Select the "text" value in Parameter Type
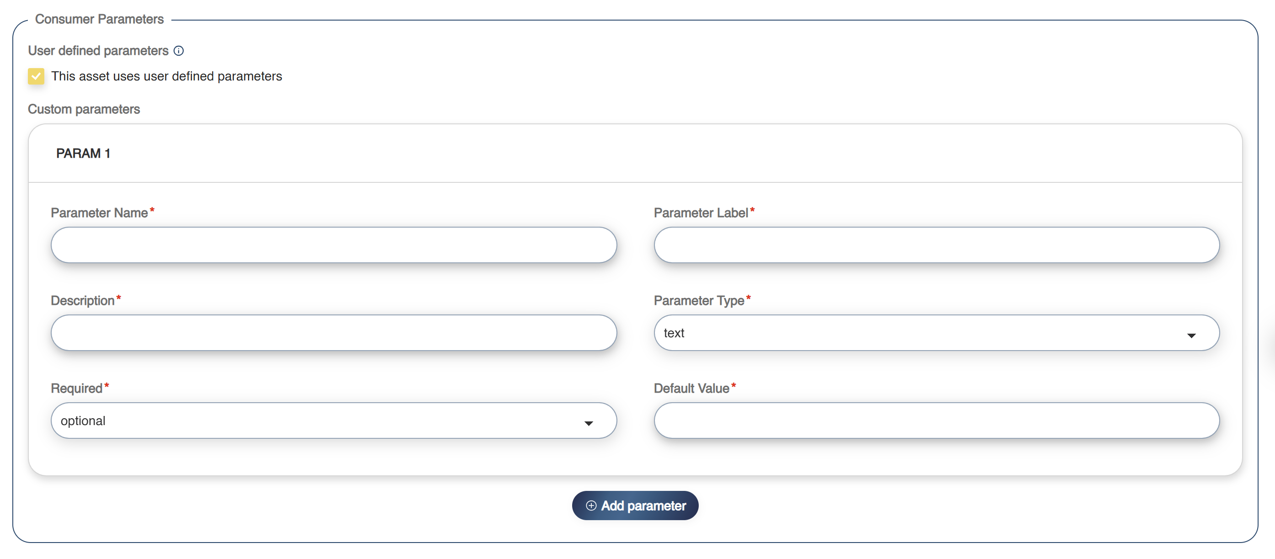The height and width of the screenshot is (559, 1275). (x=674, y=333)
